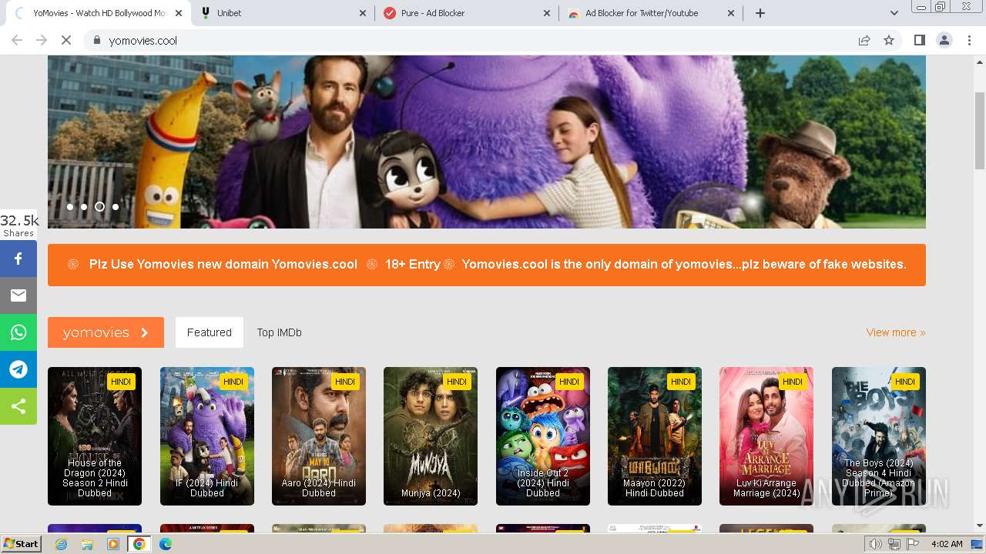This screenshot has height=554, width=986.
Task: Share the page on Facebook
Action: tap(18, 259)
